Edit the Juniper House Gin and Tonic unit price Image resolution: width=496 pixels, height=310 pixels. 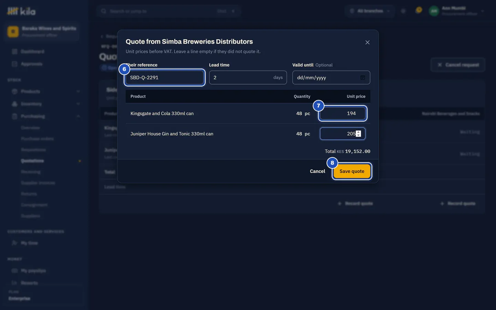pos(343,134)
